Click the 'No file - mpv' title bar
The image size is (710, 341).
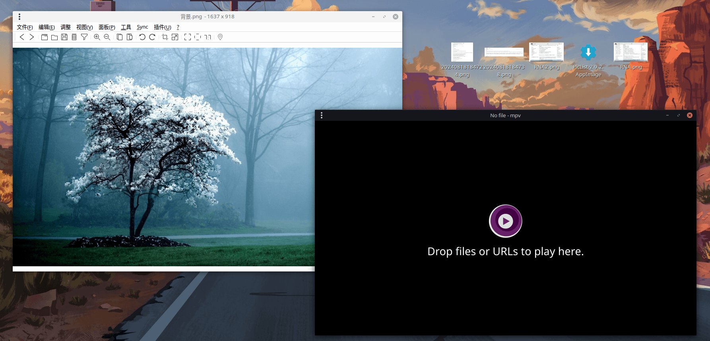[505, 115]
